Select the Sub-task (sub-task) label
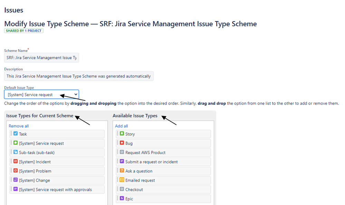Viewport: 345px width, 205px height. coord(37,153)
